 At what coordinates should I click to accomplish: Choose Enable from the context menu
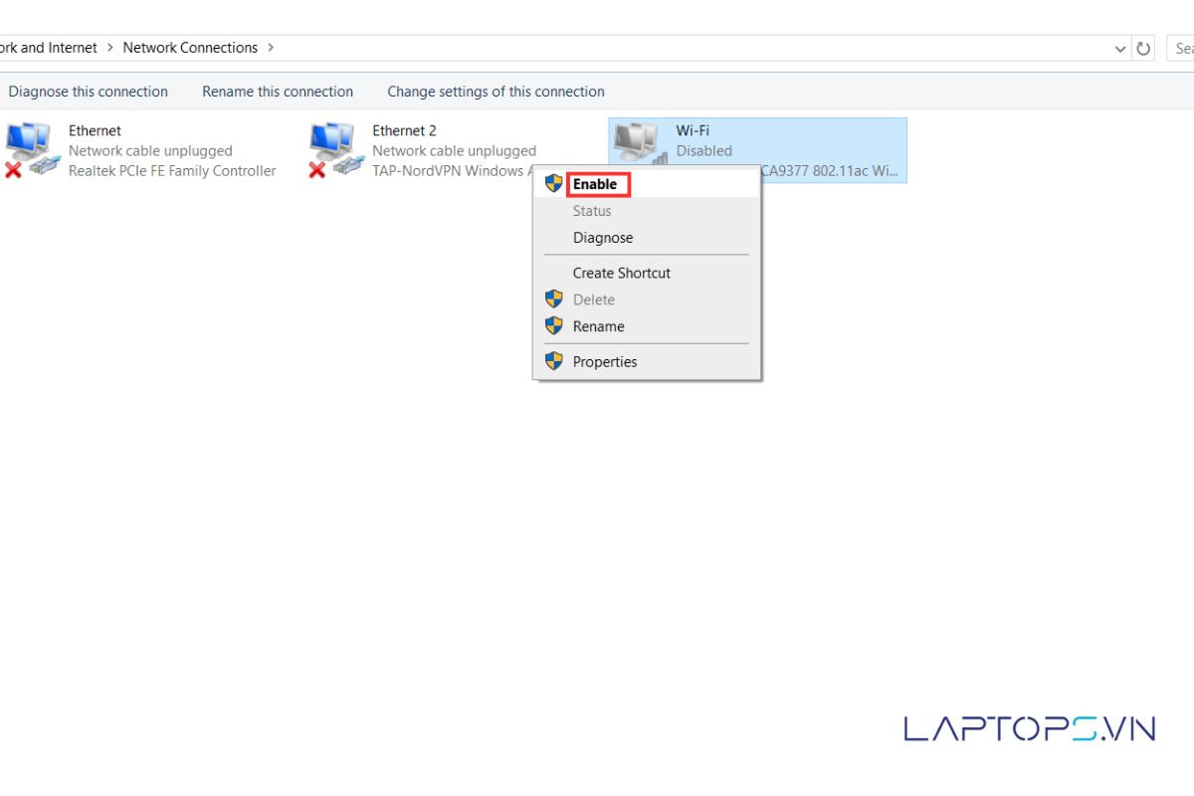(x=595, y=184)
